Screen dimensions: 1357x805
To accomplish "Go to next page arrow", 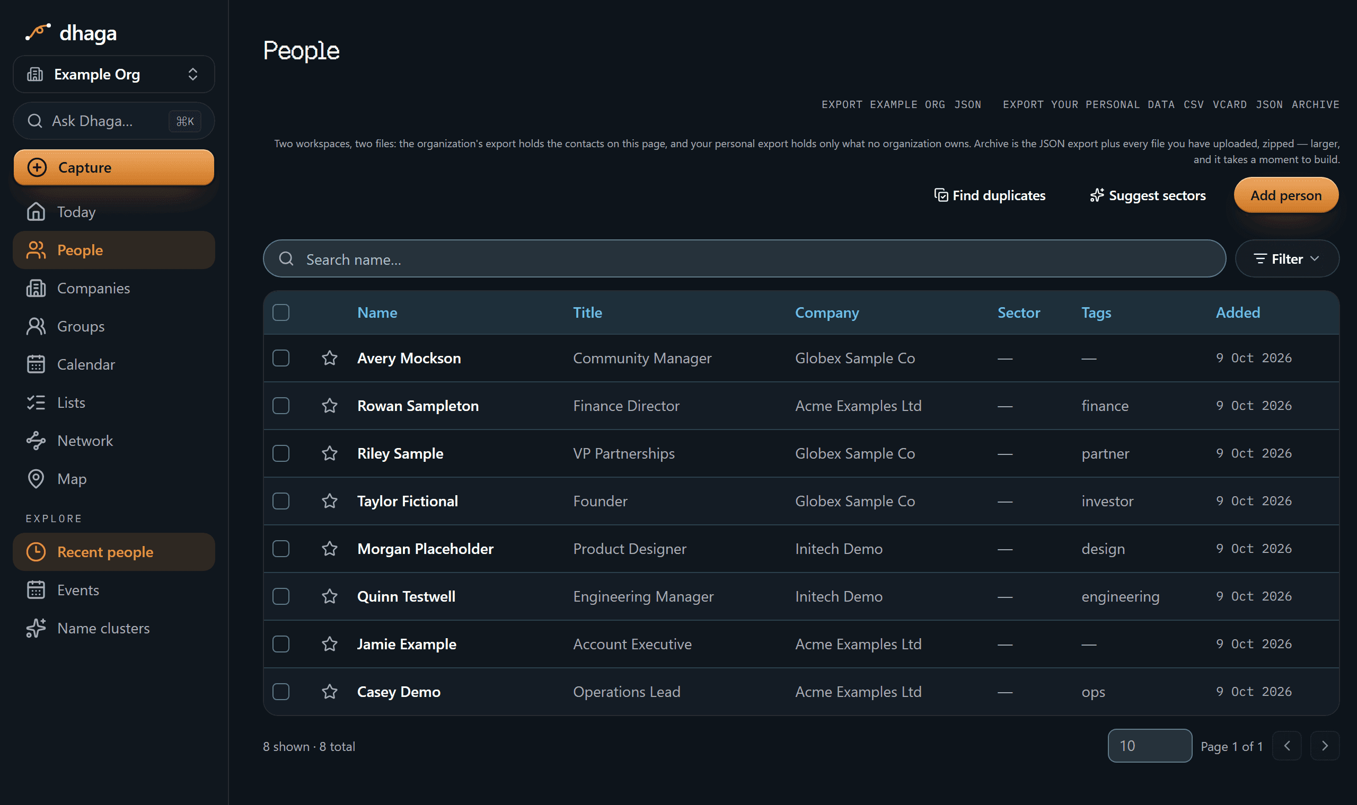I will click(1325, 746).
